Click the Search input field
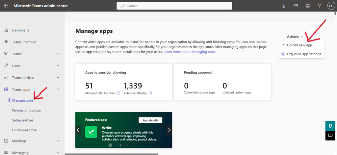Image resolution: width=337 pixels, height=155 pixels. pyautogui.click(x=174, y=6)
